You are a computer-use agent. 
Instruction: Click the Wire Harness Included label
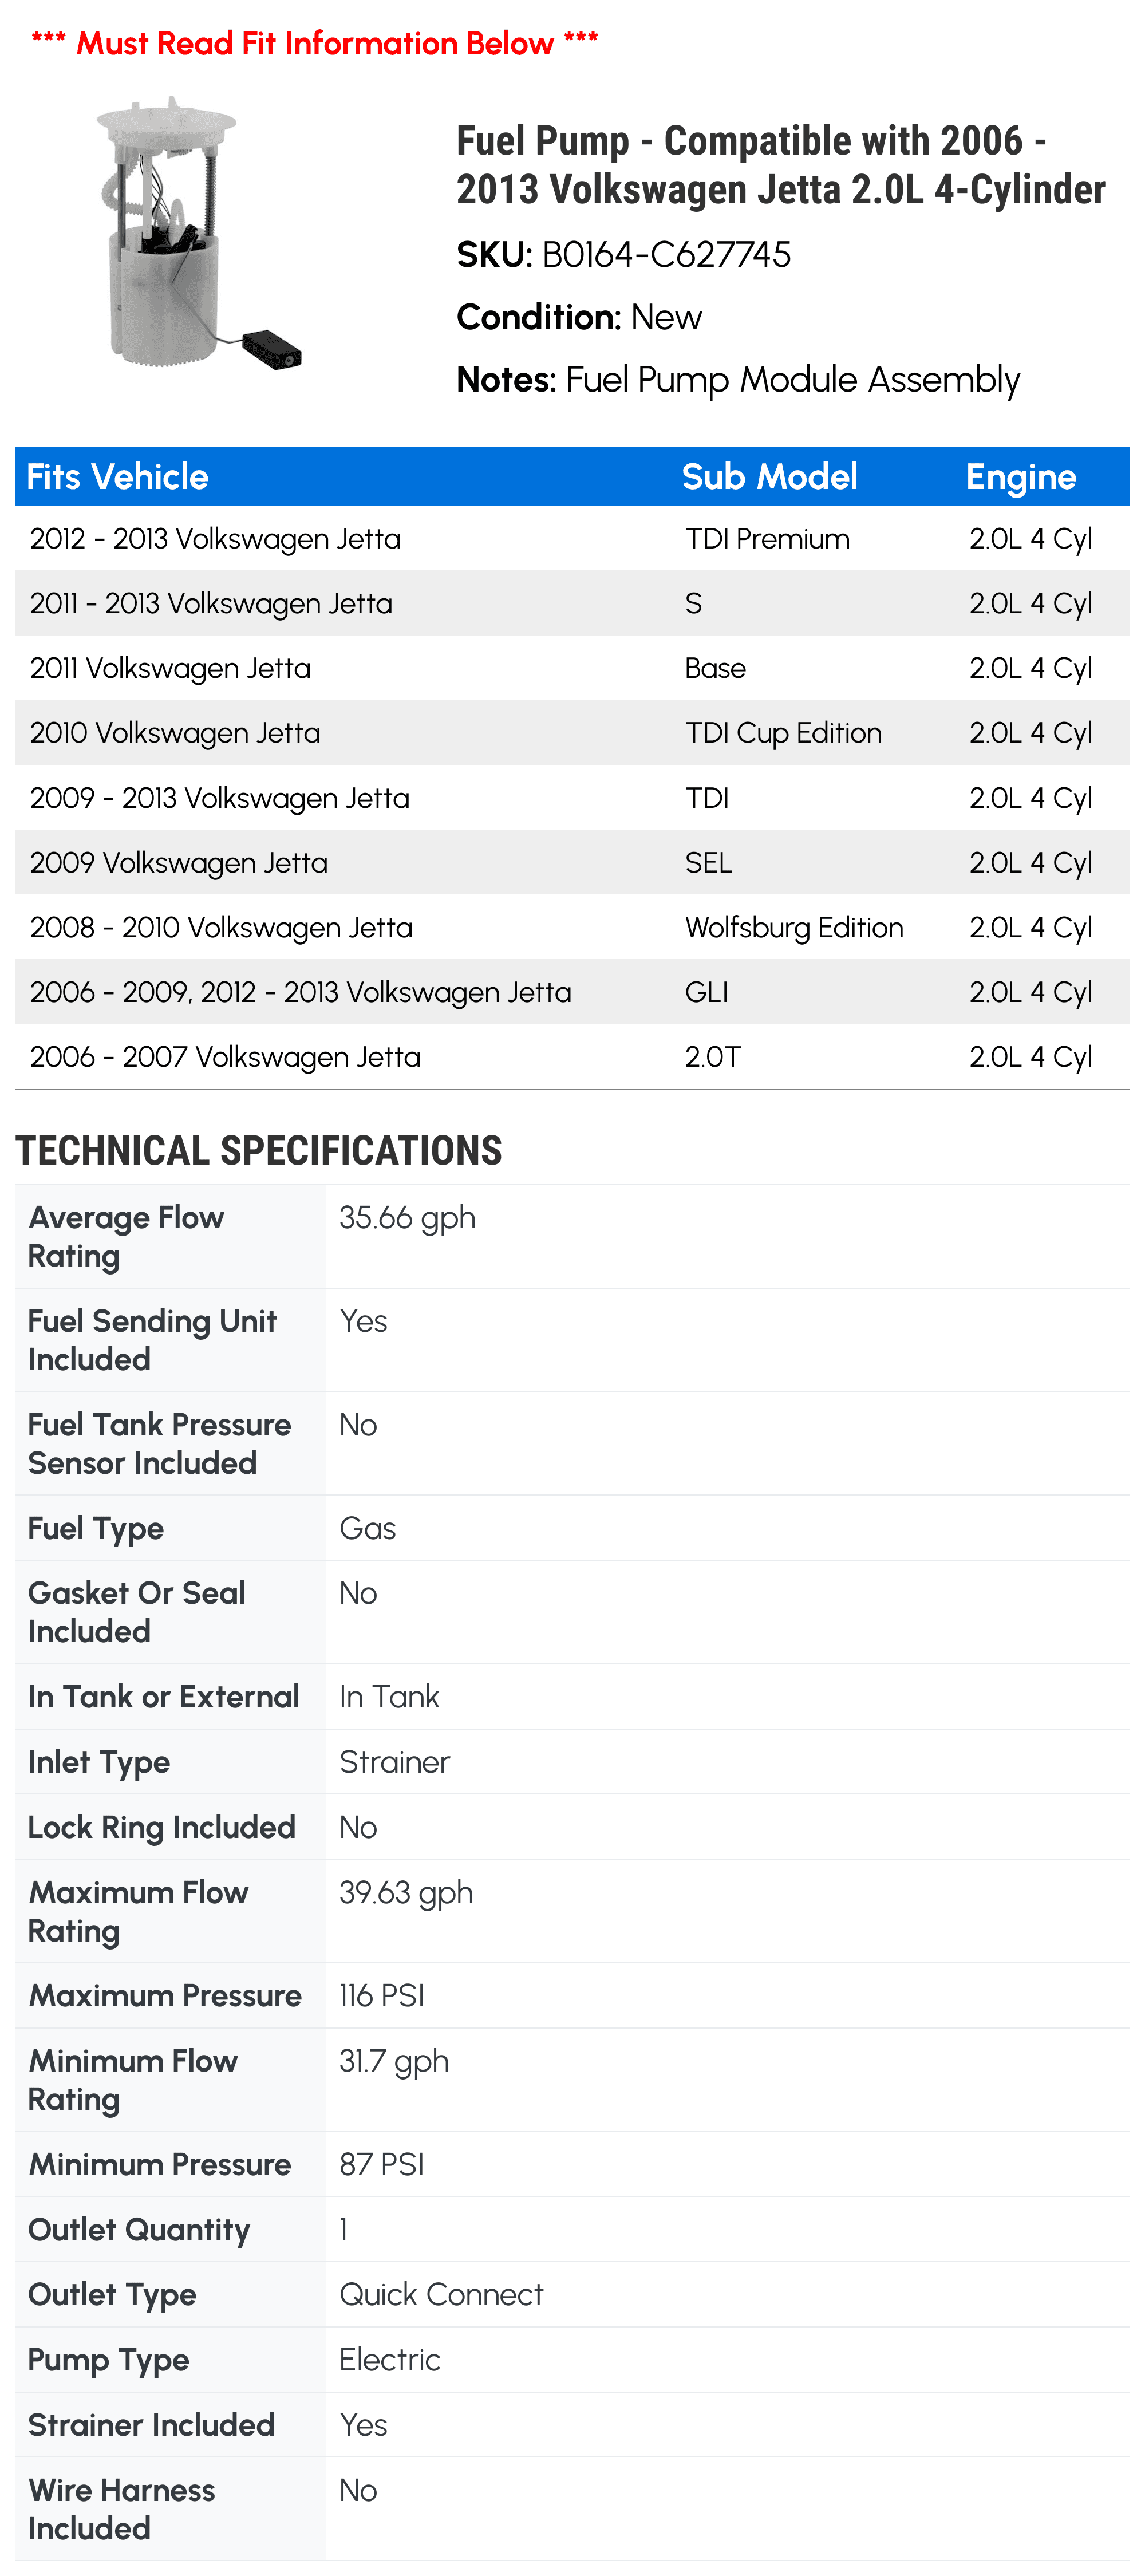(x=121, y=2509)
